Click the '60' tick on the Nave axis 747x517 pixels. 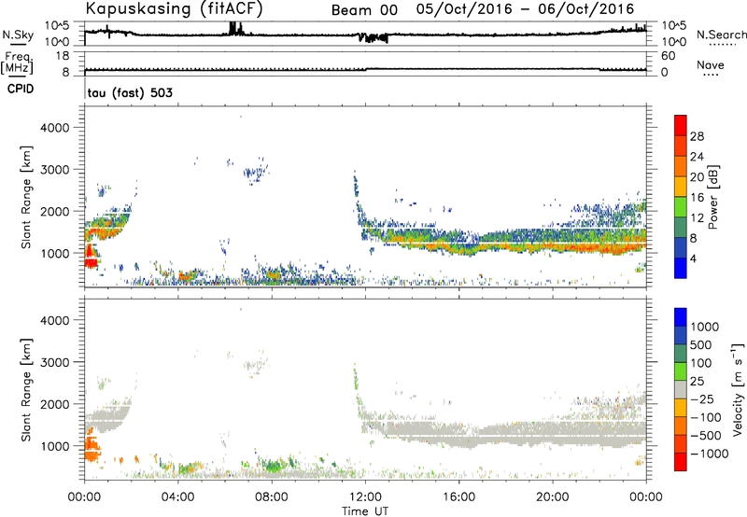point(668,56)
